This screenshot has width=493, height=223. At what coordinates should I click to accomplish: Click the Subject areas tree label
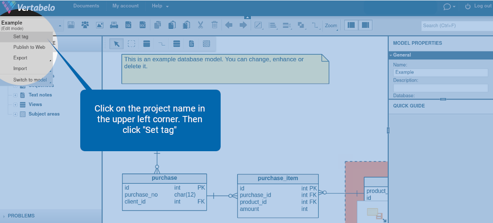click(x=44, y=114)
